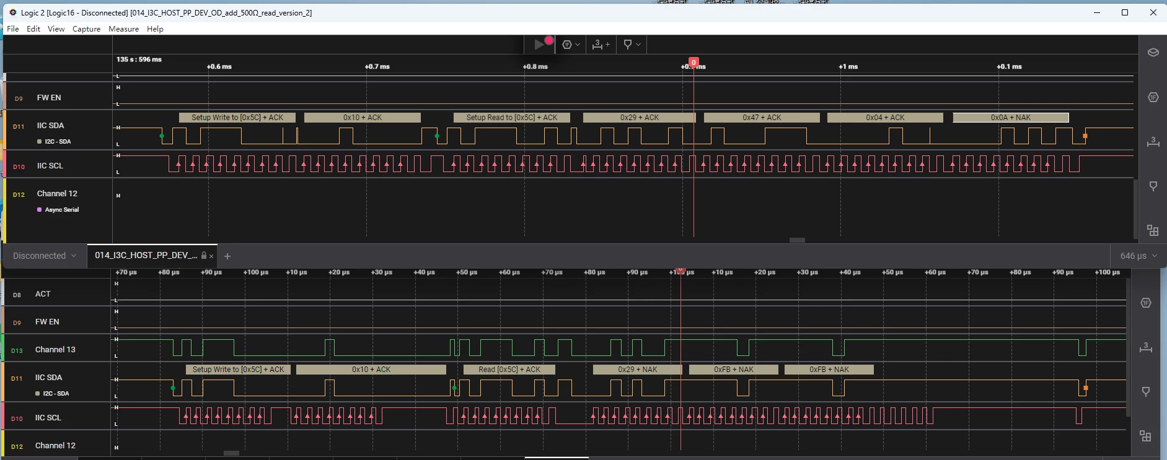1167x460 pixels.
Task: Open the Measurements panel icon in right sidebar
Action: click(x=1153, y=142)
